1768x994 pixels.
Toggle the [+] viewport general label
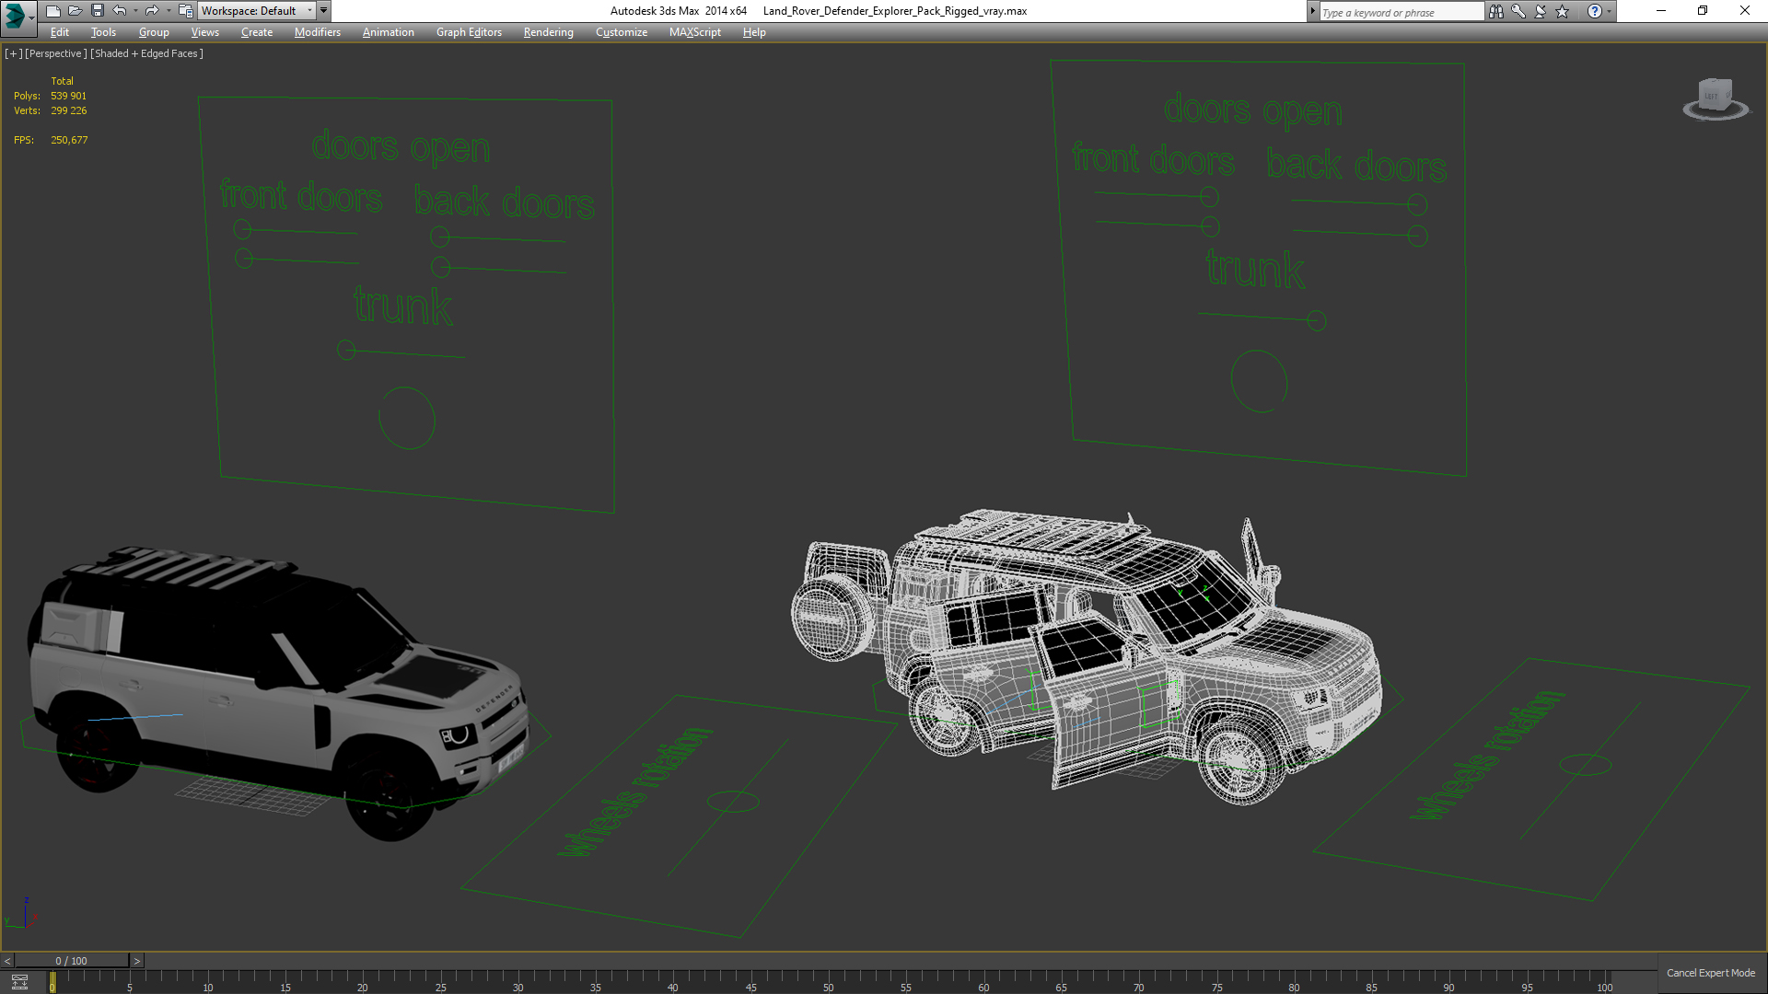tap(13, 53)
